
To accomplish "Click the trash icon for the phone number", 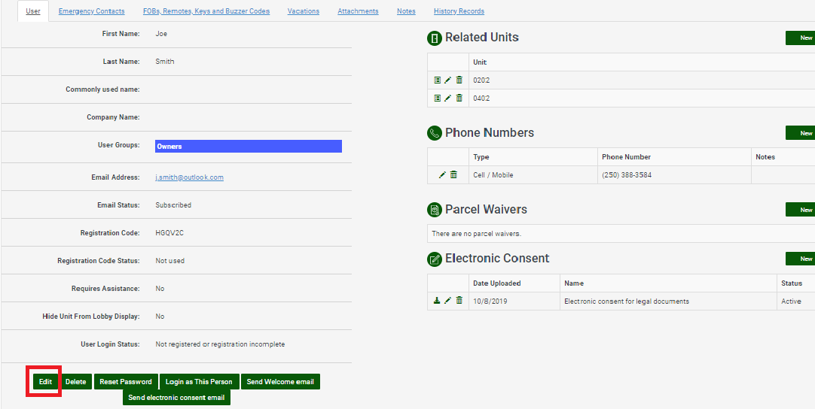I will tap(453, 175).
